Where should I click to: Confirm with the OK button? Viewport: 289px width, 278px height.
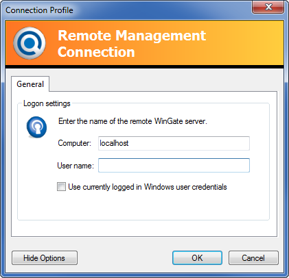click(197, 258)
